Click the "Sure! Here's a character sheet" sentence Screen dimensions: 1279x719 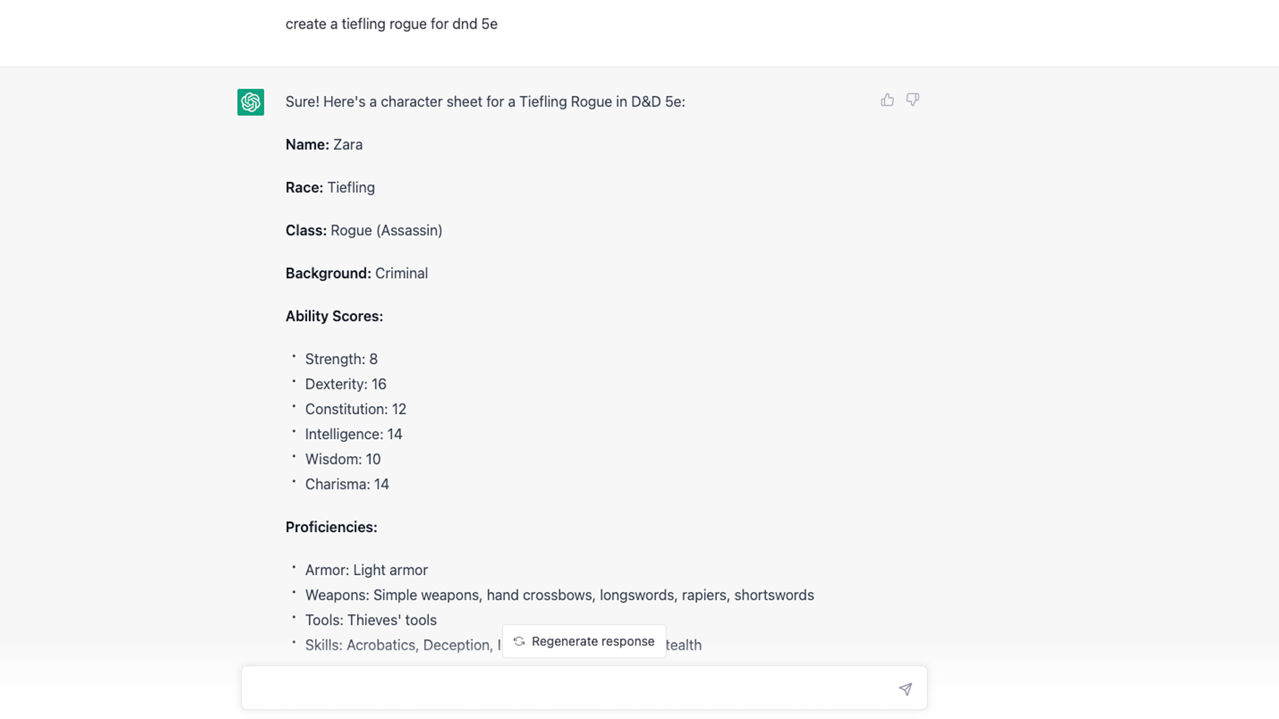(485, 102)
